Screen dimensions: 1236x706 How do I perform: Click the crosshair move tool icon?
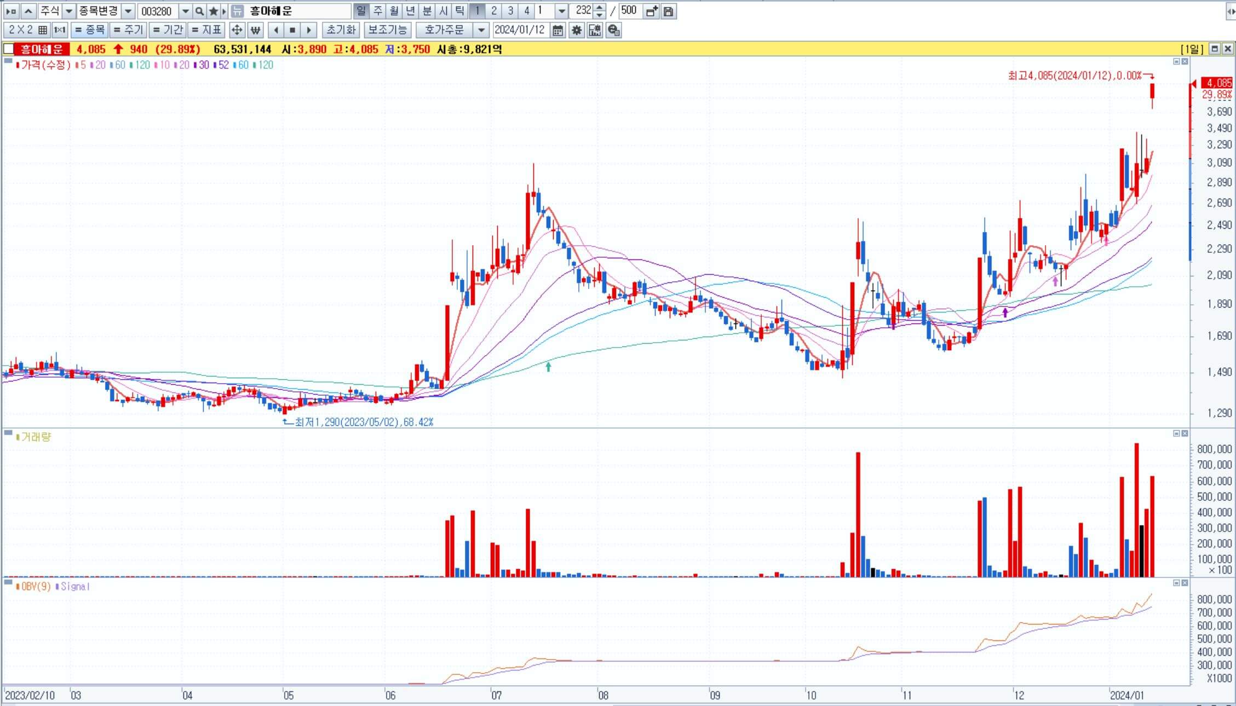(x=237, y=30)
